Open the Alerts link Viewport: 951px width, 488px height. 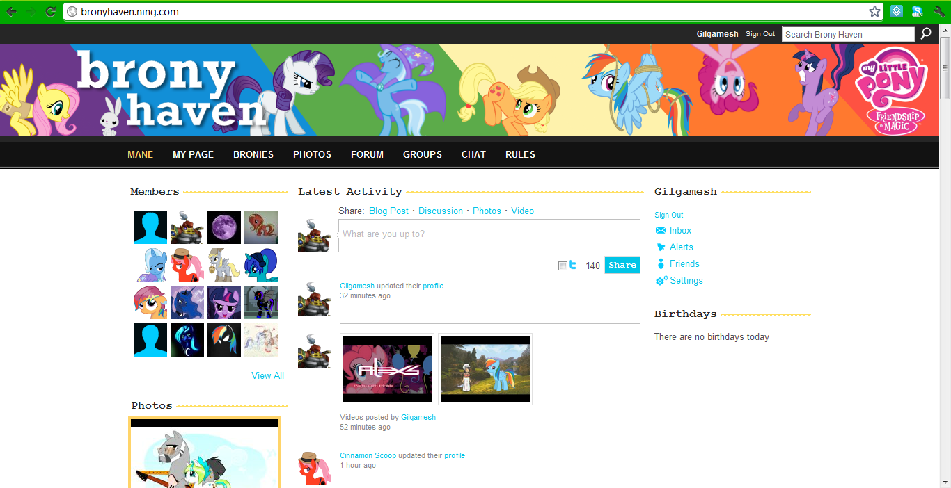[682, 247]
